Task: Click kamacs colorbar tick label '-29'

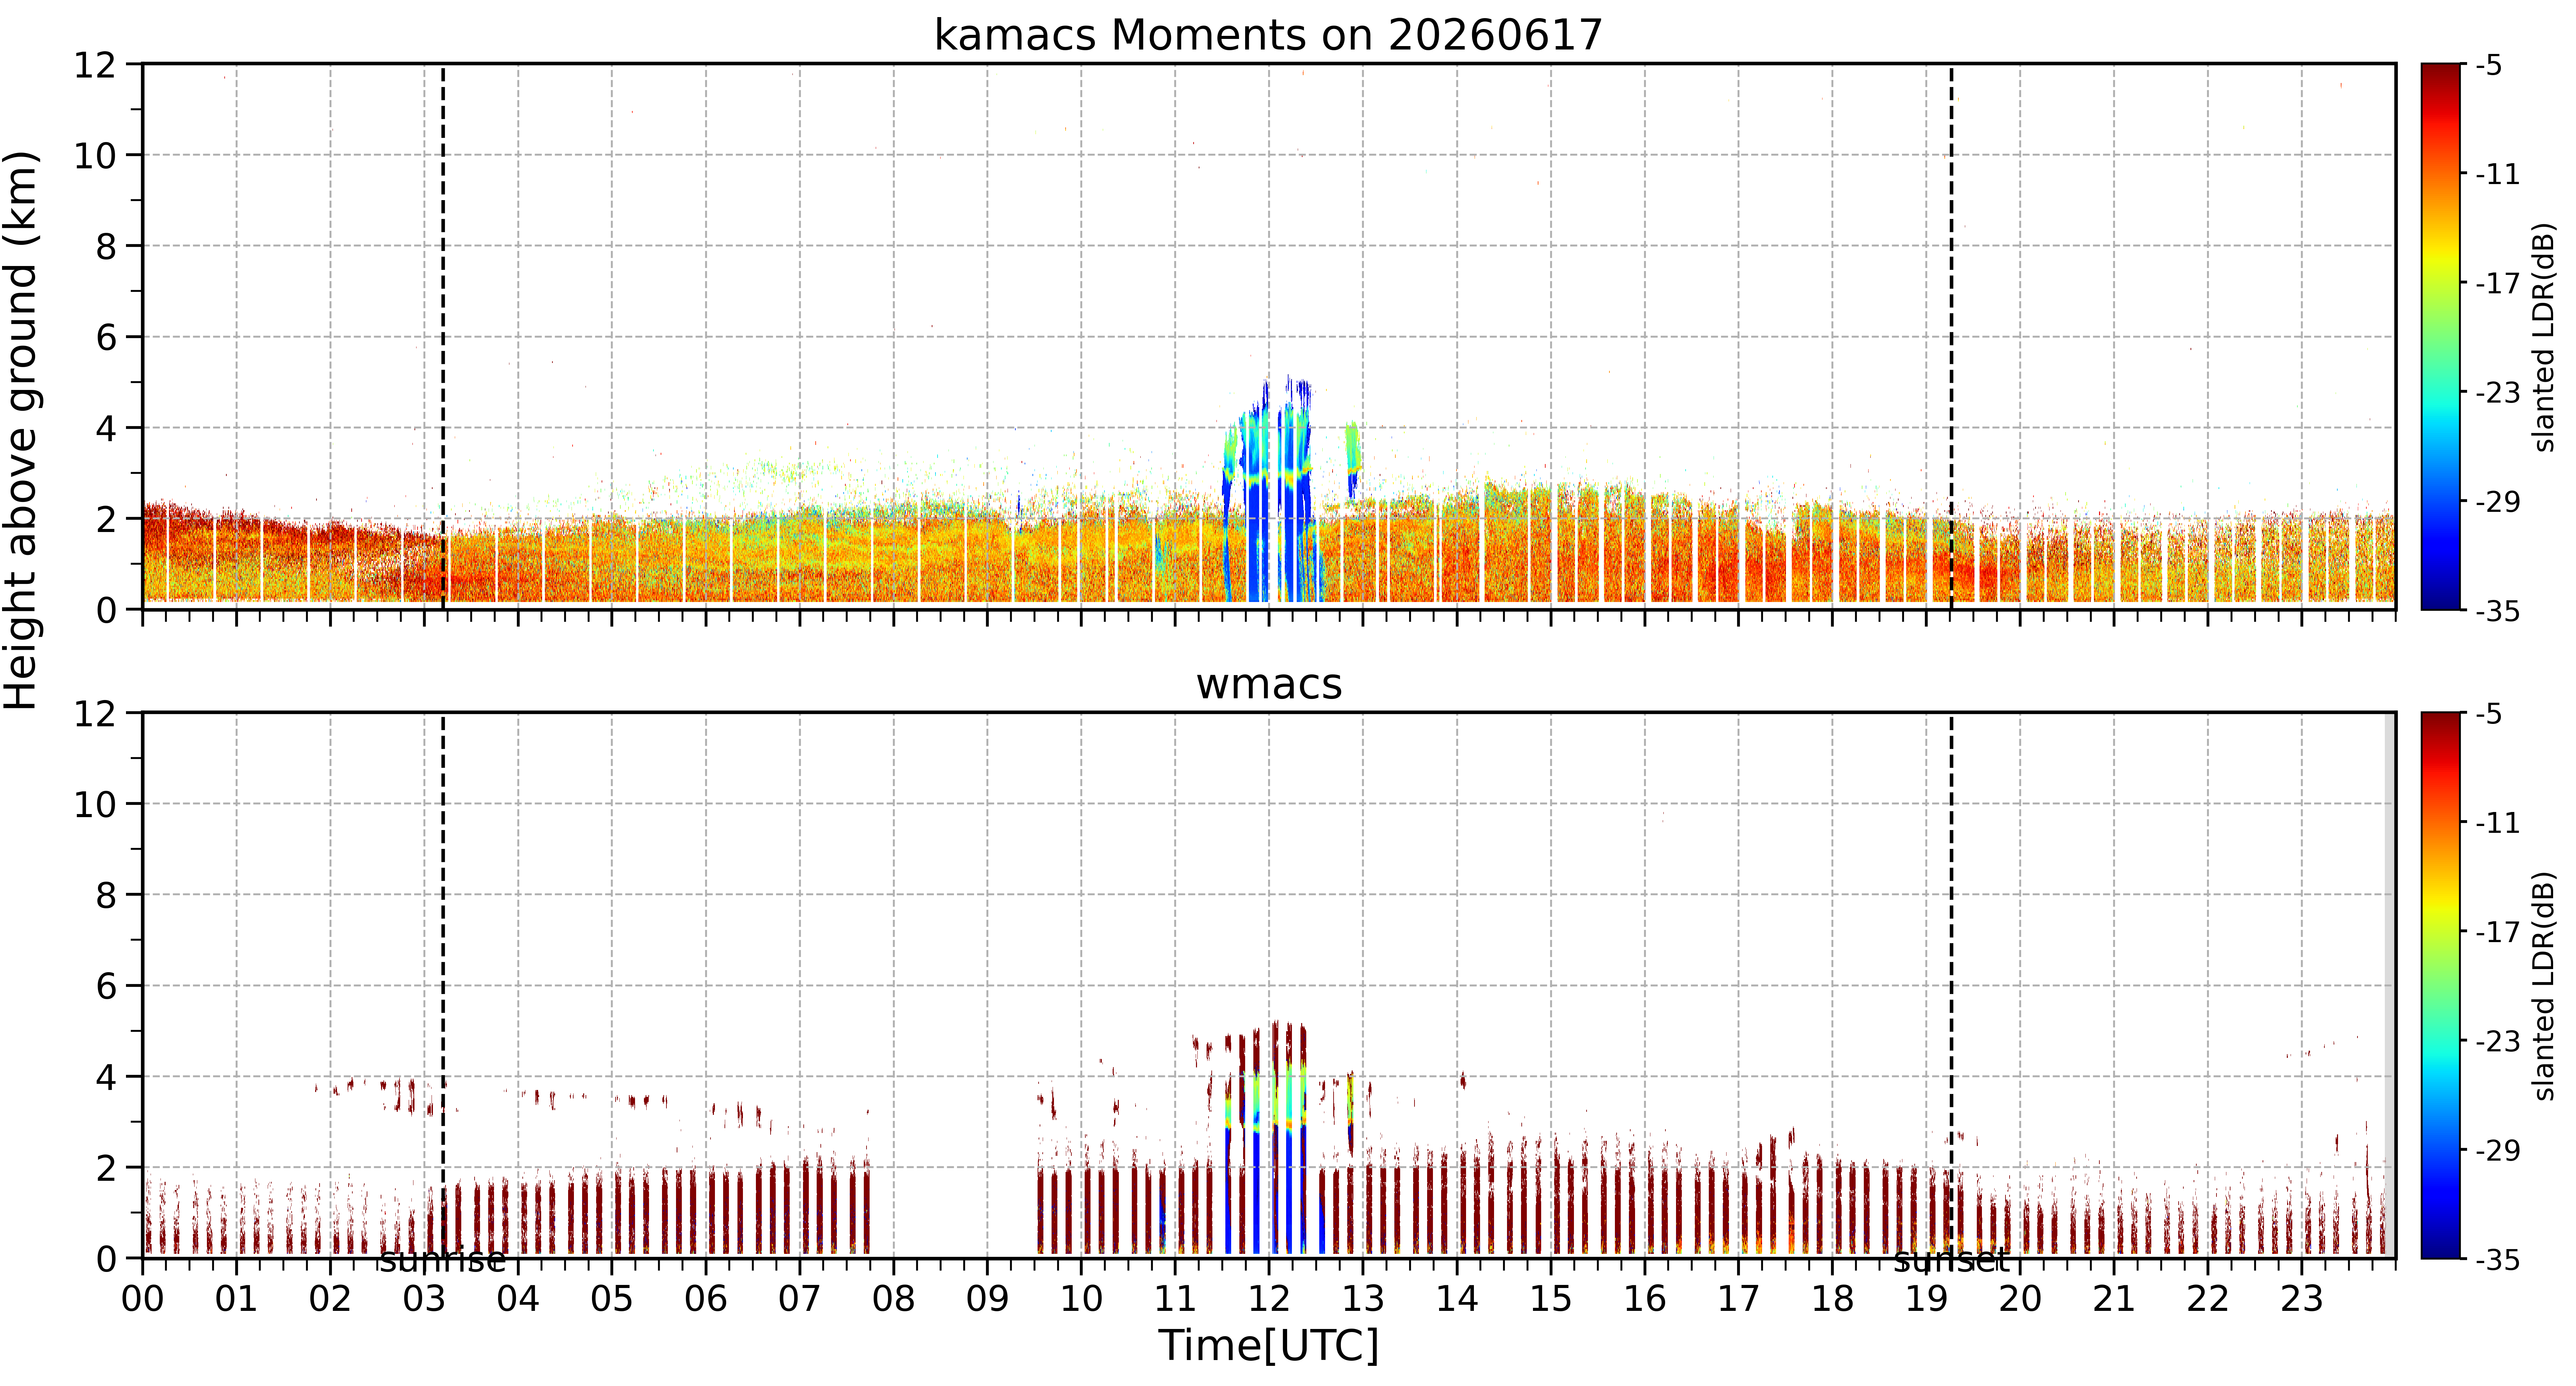Action: coord(2497,502)
